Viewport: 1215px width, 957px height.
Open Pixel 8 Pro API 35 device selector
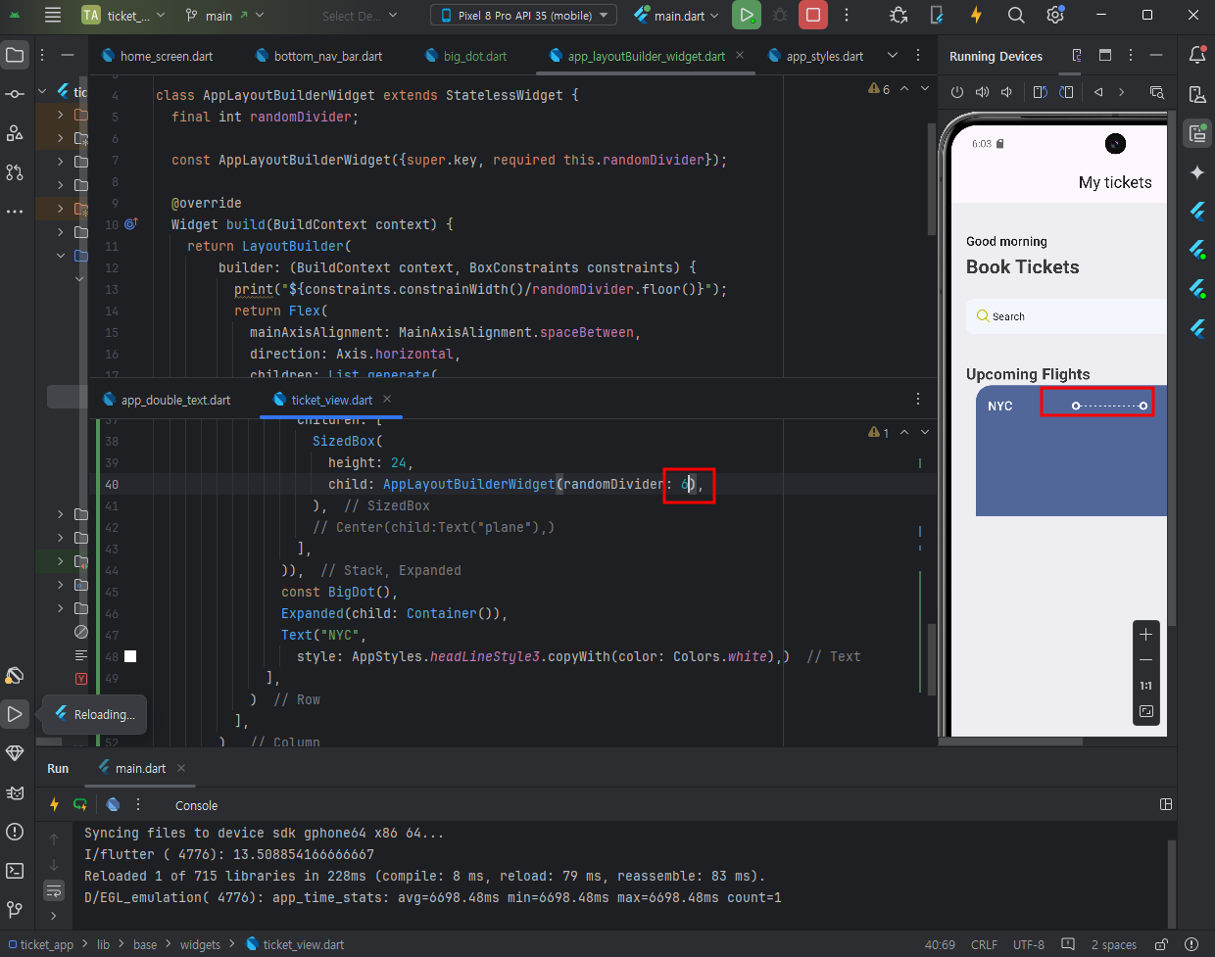tap(523, 15)
